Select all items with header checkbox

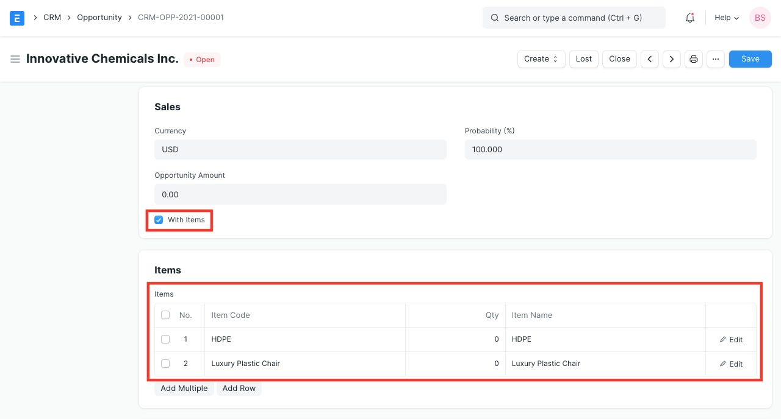pos(165,315)
